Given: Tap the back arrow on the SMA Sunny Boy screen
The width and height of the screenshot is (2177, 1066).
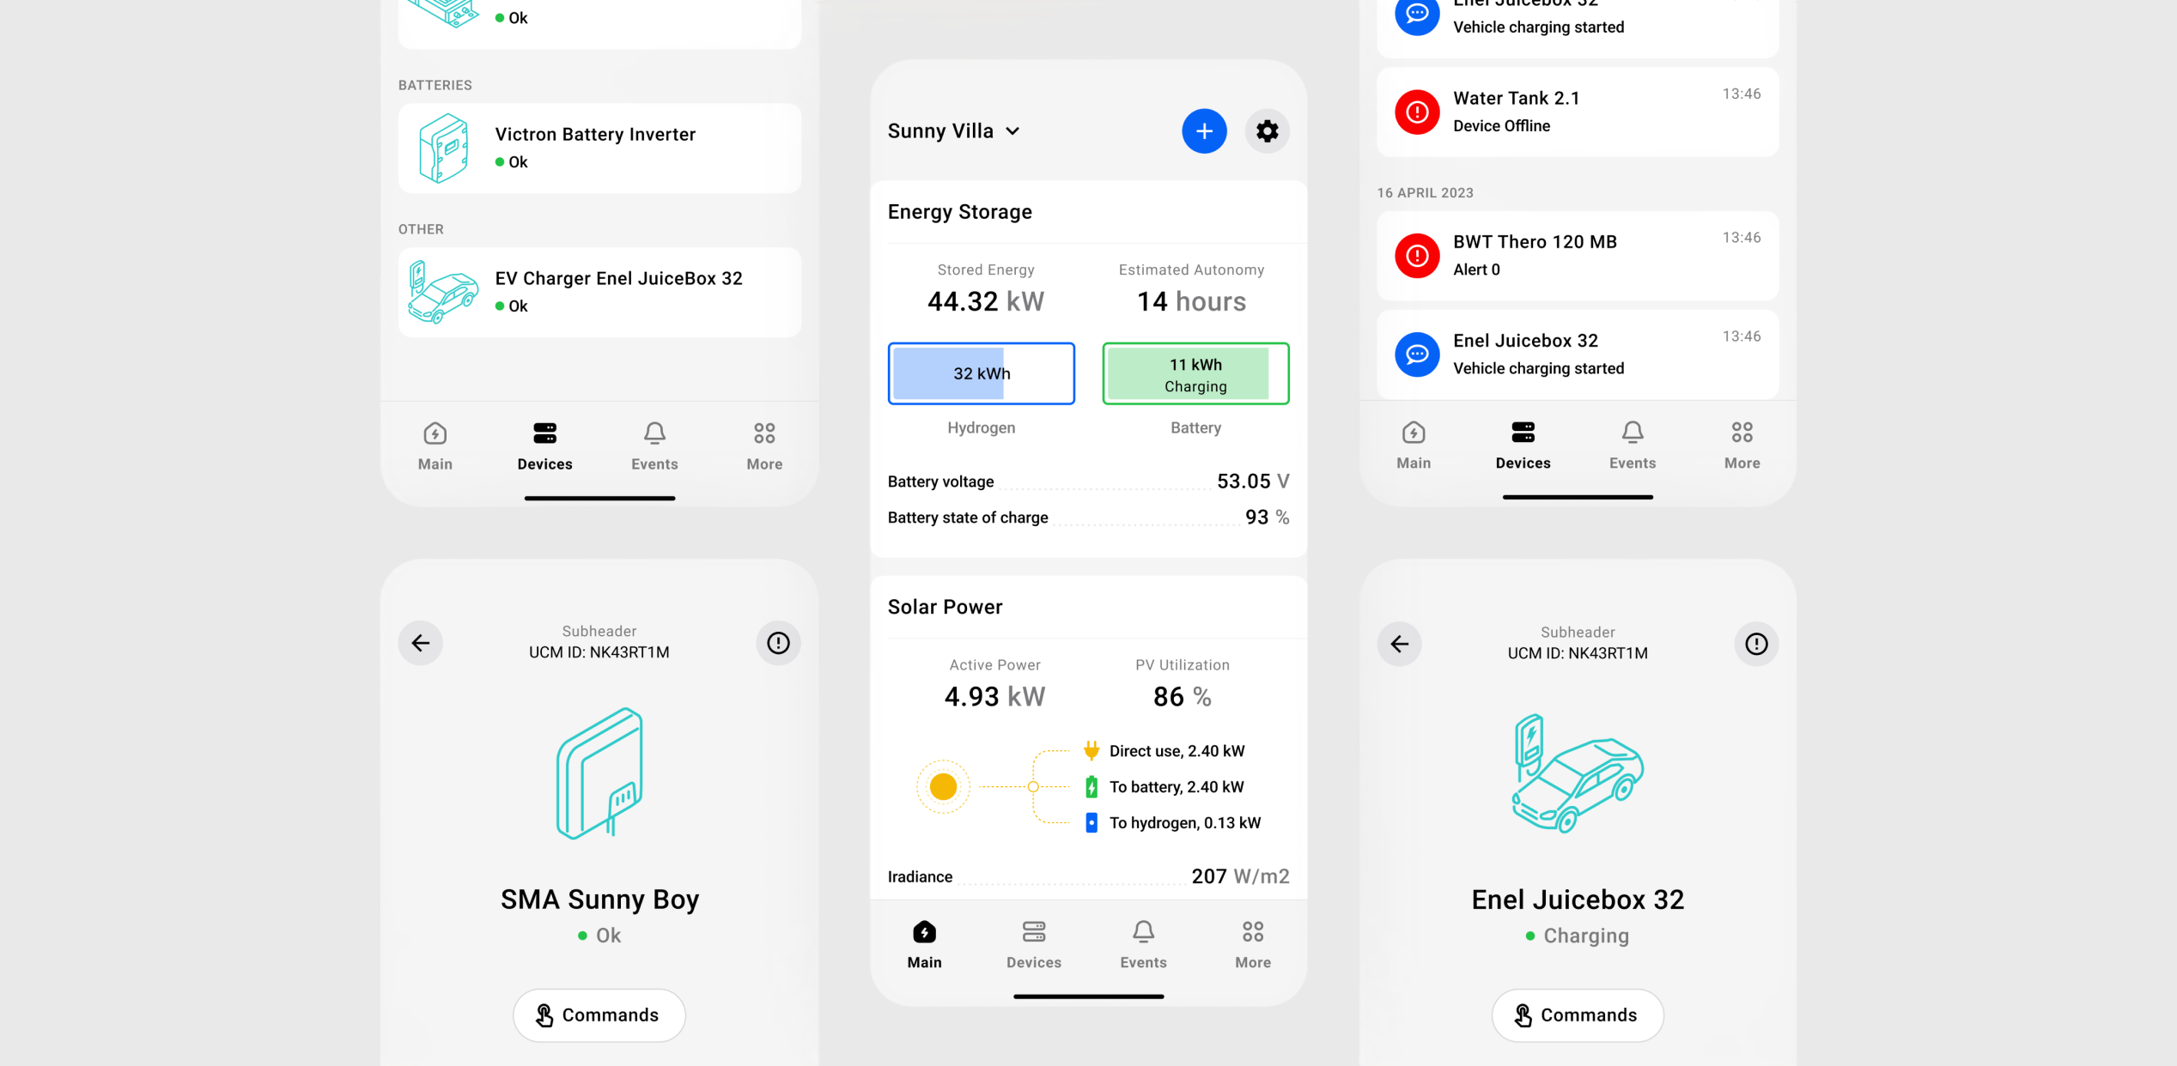Looking at the screenshot, I should pos(420,643).
